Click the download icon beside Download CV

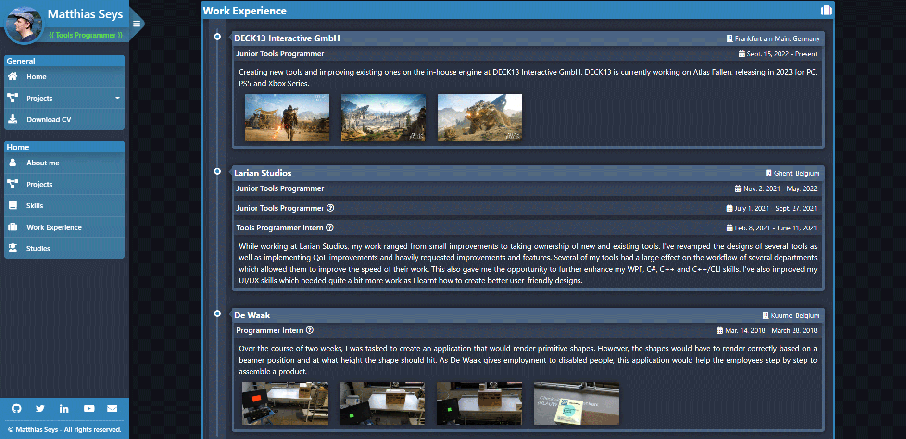click(13, 119)
